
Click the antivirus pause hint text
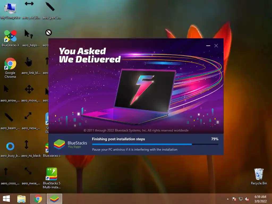pos(135,149)
